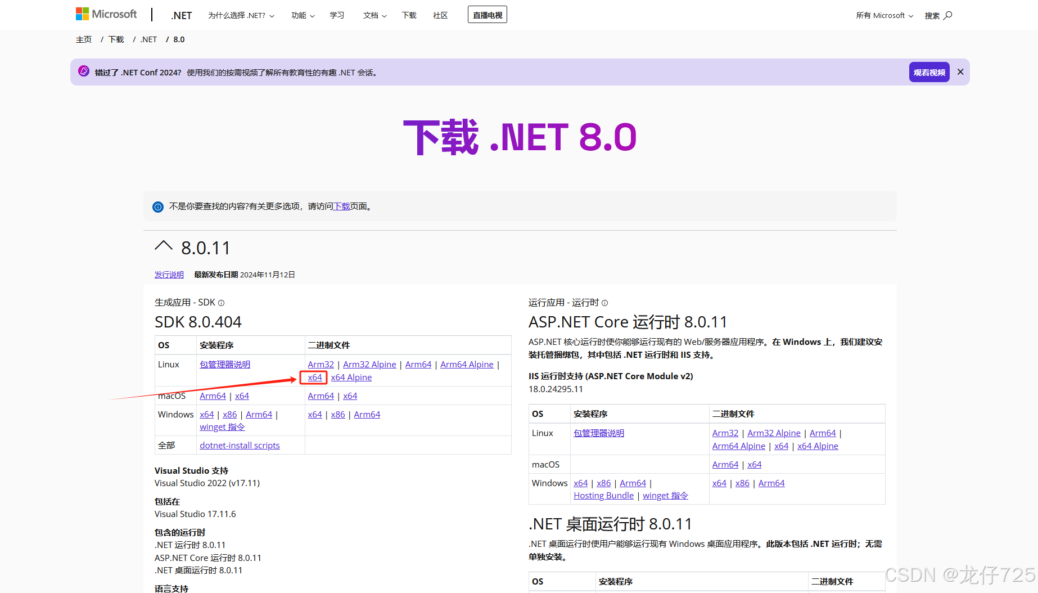Download SDK Linux x64 binary
Viewport: 1038px width, 593px height.
315,378
